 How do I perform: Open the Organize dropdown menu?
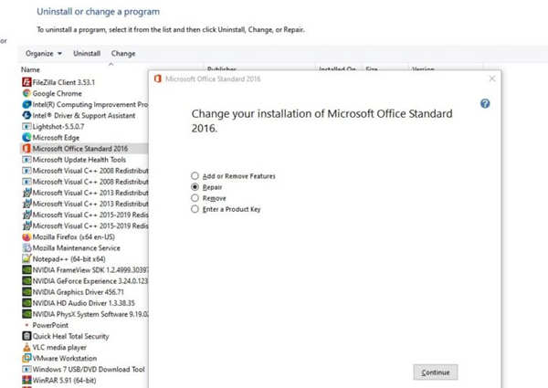[x=44, y=54]
